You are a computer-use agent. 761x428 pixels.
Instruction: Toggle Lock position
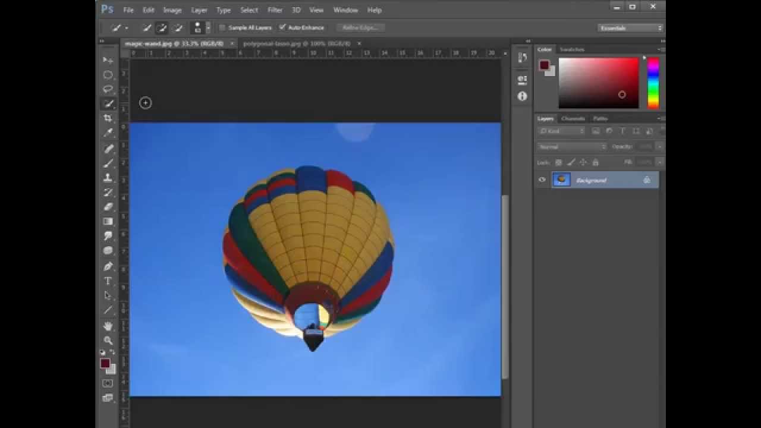pos(583,162)
